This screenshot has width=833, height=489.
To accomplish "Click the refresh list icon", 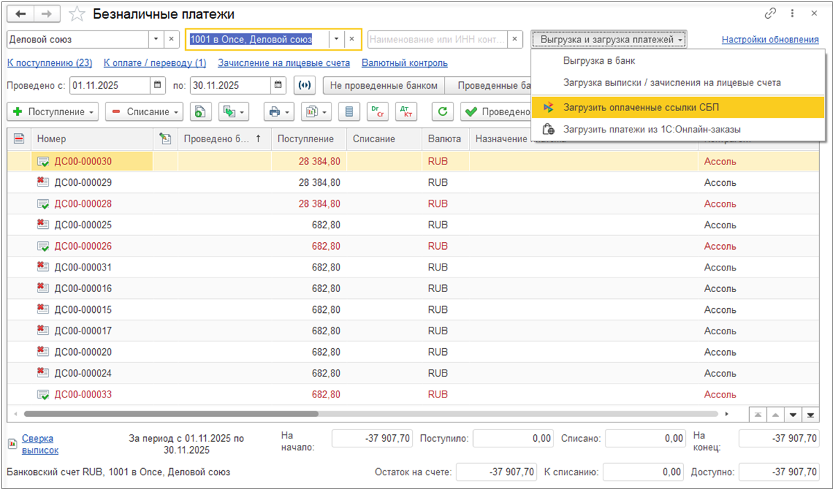I will click(442, 112).
